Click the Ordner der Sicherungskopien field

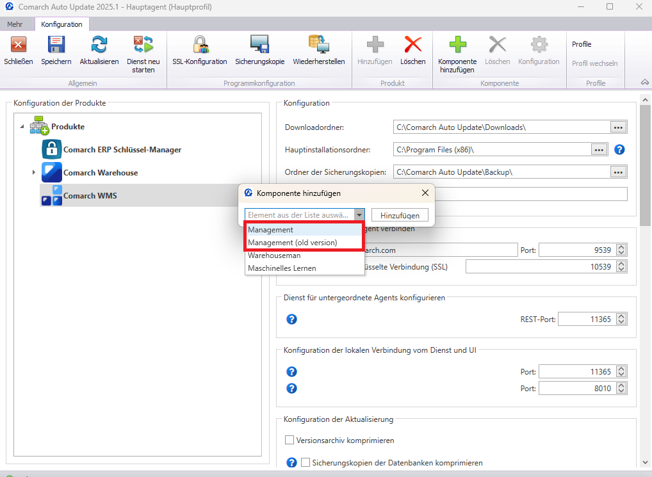click(501, 172)
